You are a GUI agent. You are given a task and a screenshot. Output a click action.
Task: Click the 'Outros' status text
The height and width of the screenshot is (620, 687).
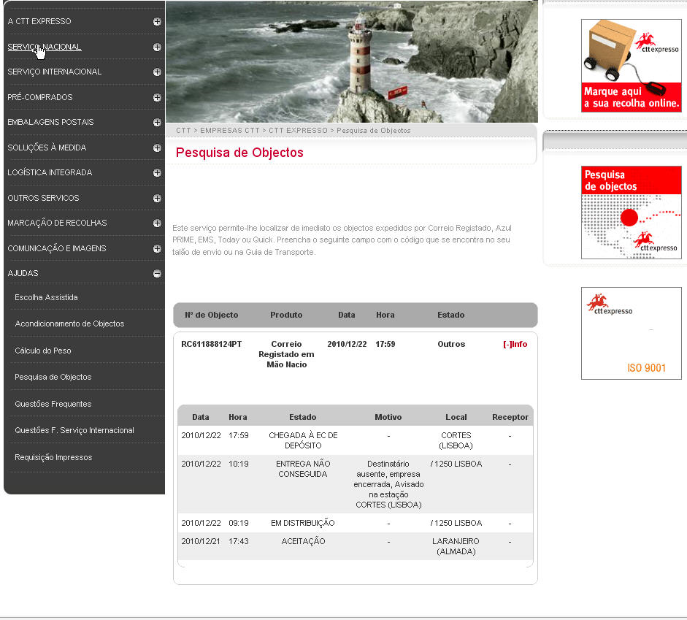point(451,344)
